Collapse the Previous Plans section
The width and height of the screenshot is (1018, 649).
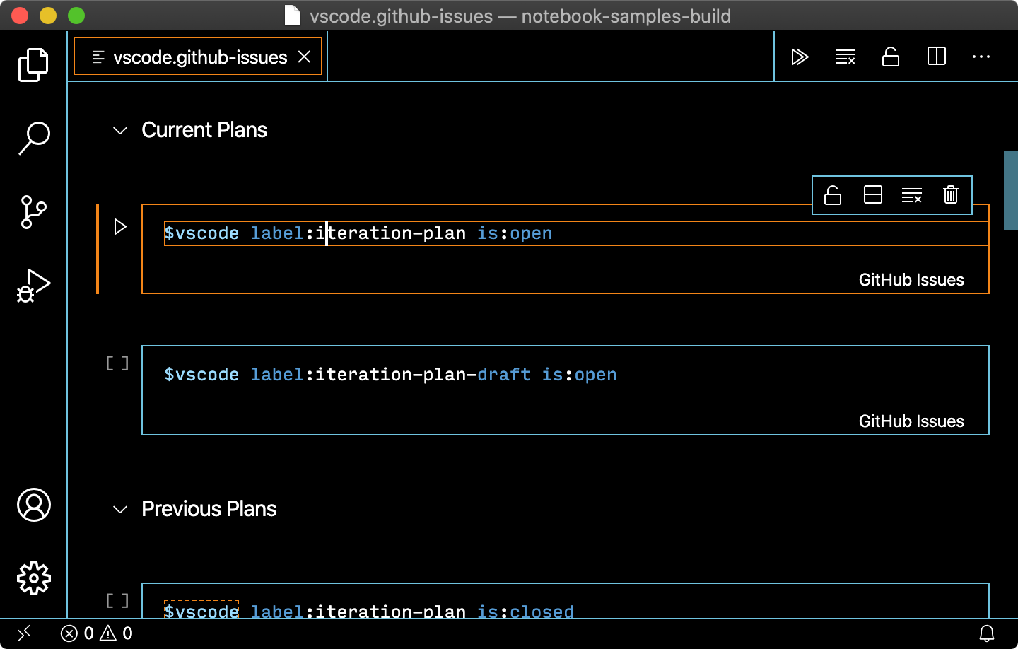[119, 509]
